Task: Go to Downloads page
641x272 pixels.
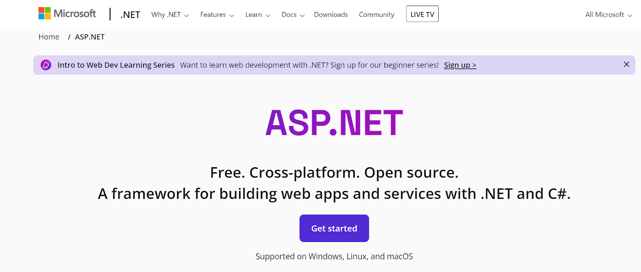Action: 331,14
